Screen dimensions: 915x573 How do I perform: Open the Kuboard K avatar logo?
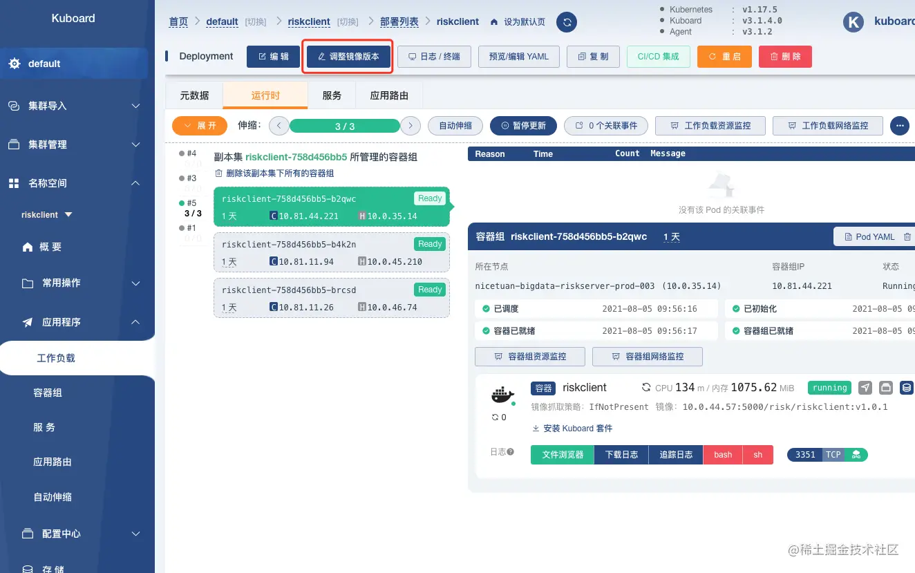click(x=853, y=22)
